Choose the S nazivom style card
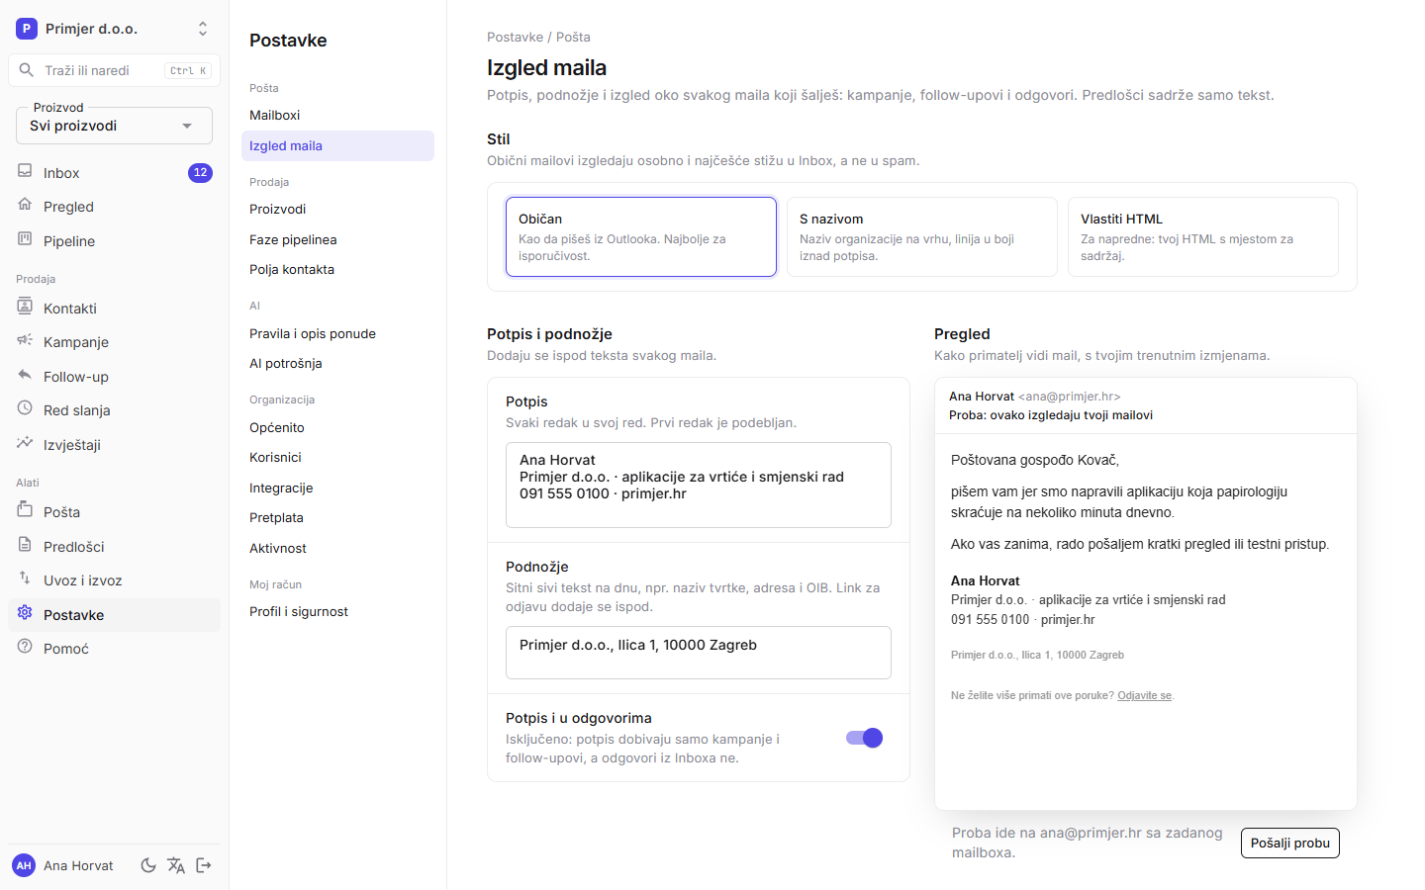Image resolution: width=1425 pixels, height=890 pixels. (x=922, y=236)
